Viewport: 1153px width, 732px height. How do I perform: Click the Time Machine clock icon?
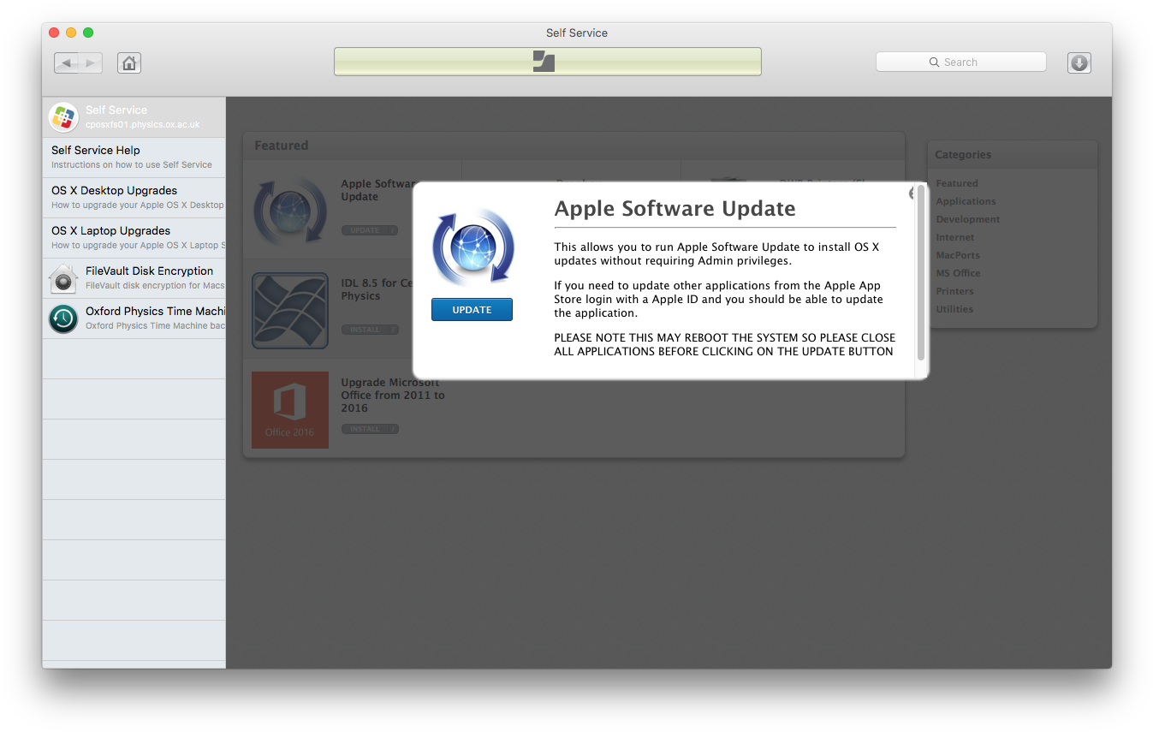(63, 318)
